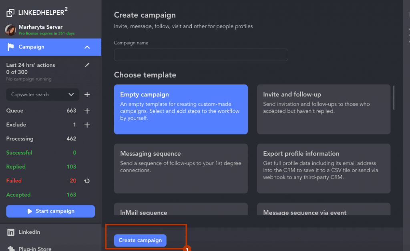Collapse the Campaign section chevron
The width and height of the screenshot is (410, 251).
tap(87, 47)
